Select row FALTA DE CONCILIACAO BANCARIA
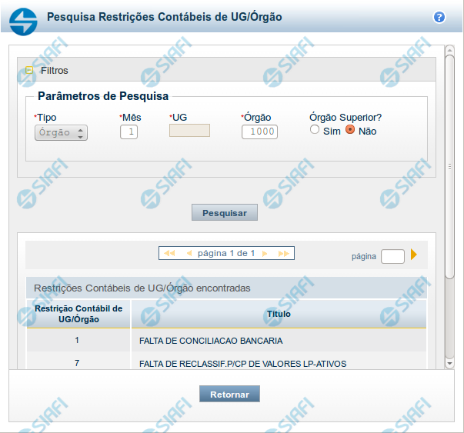464x433 pixels. coord(211,340)
